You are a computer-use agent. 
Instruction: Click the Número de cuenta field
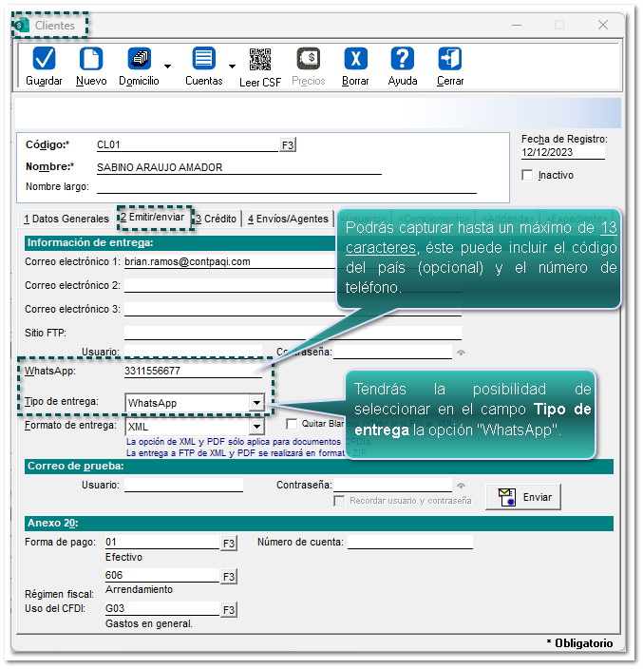click(x=410, y=542)
